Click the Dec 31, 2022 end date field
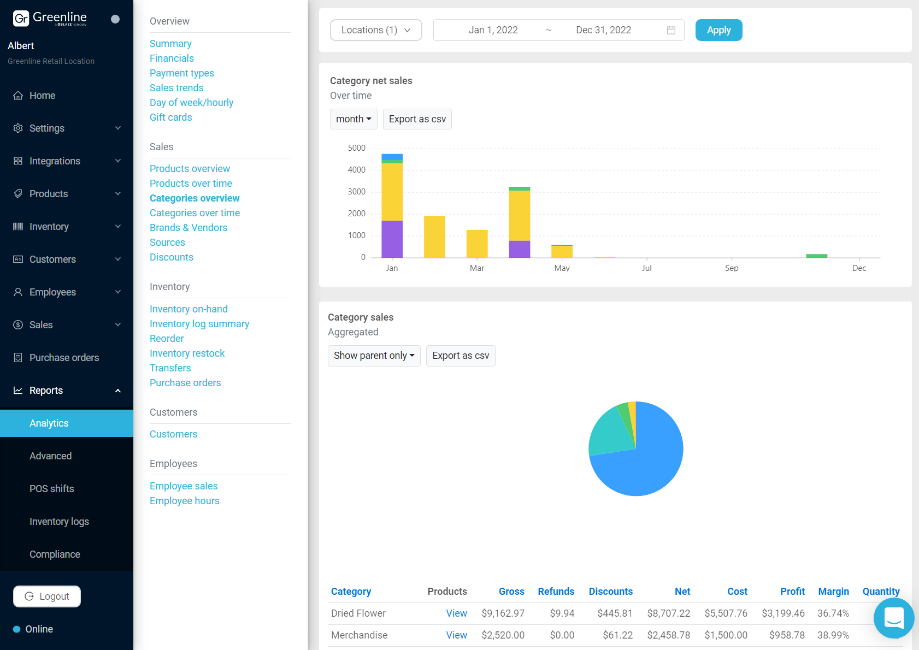The height and width of the screenshot is (650, 919). (x=603, y=30)
